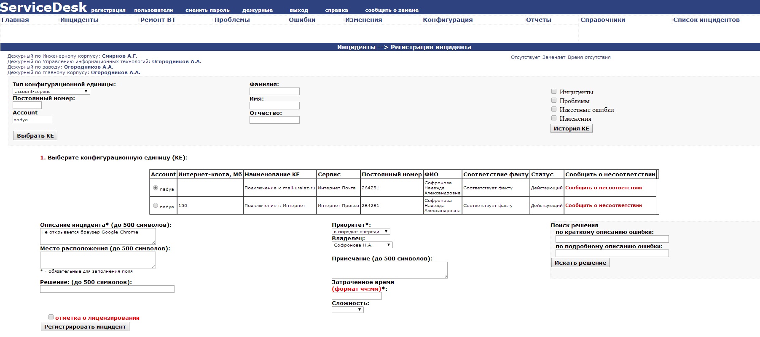Go to Главная menu item

(15, 20)
